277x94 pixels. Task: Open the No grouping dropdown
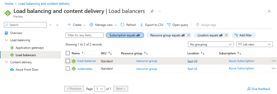coord(211,44)
